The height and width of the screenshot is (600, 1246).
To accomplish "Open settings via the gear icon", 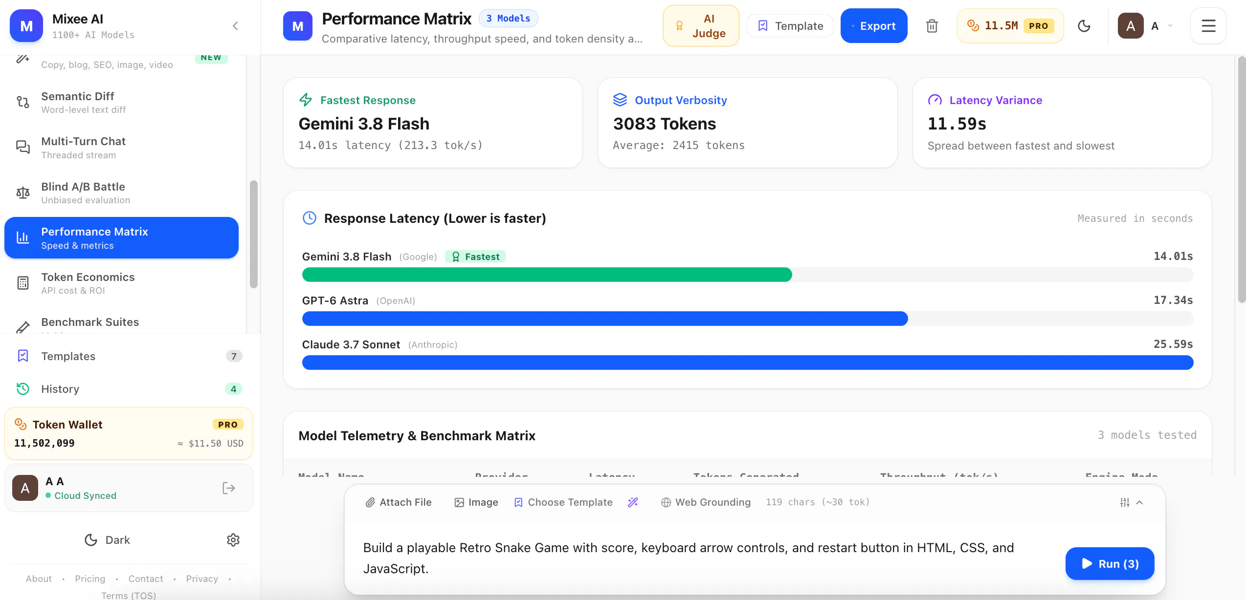I will click(233, 540).
